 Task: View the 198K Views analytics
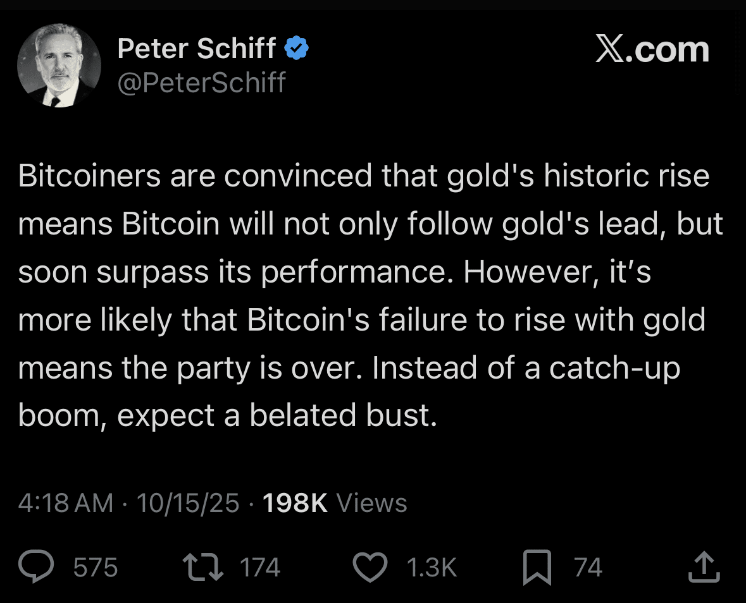[335, 503]
